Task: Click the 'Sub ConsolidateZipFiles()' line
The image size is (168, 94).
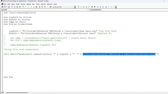Action: point(20,13)
